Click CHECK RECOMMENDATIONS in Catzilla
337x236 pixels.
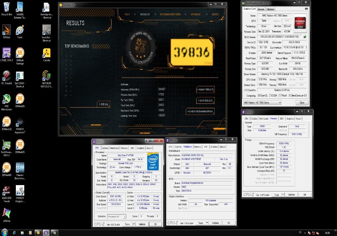pos(200,112)
